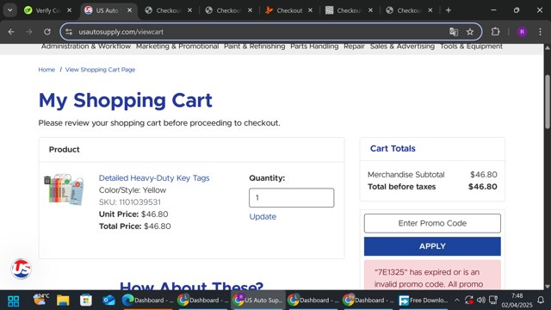Bookmark this page with the star icon
The height and width of the screenshot is (310, 551).
470,32
